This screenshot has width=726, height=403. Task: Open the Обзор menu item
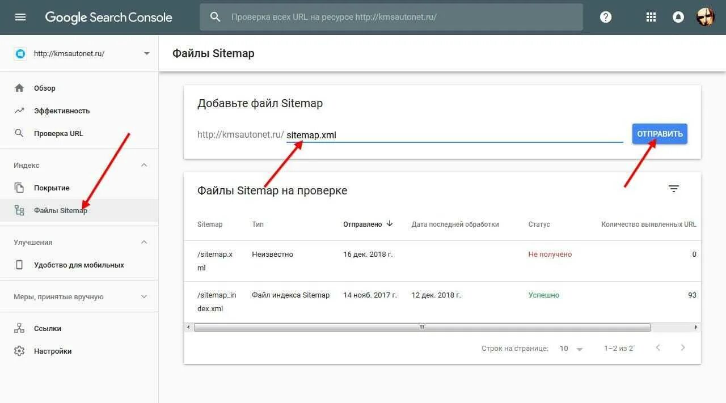[x=79, y=88]
